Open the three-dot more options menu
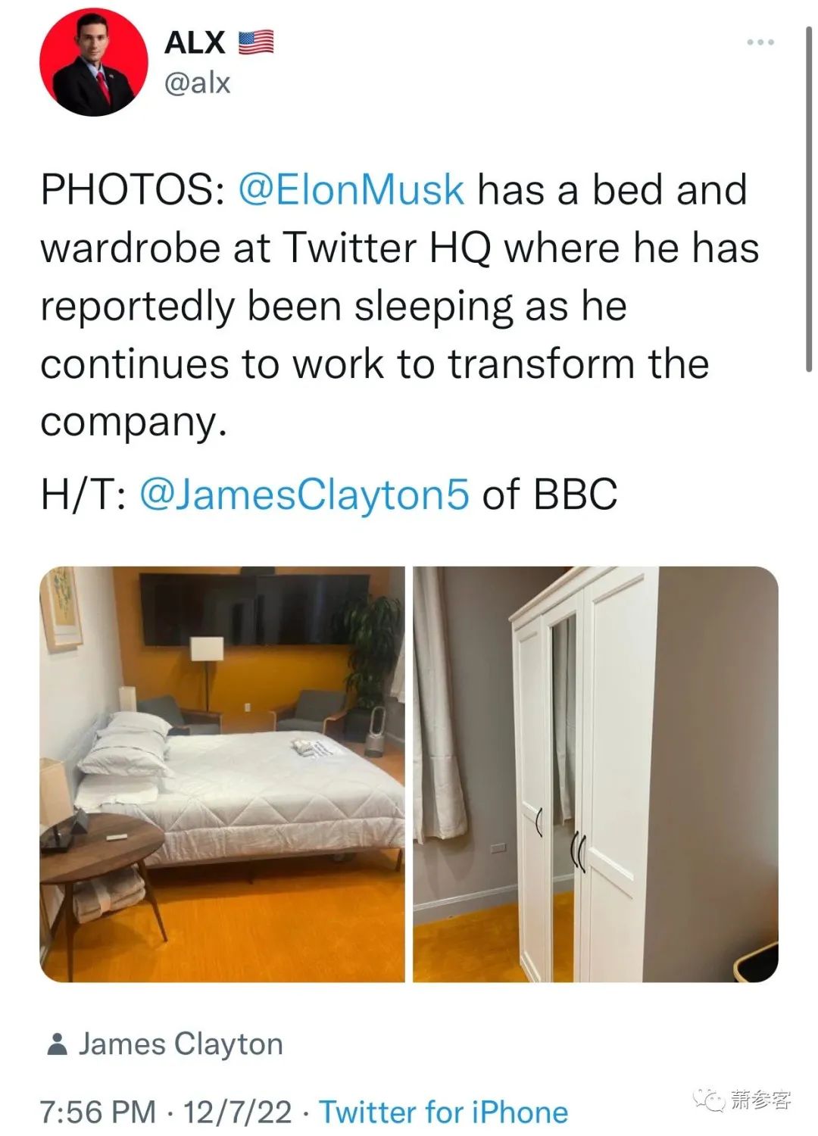 point(760,42)
